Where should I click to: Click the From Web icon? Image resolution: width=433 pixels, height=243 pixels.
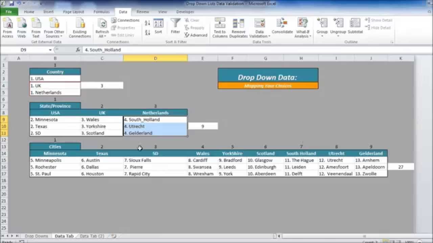(x=22, y=28)
